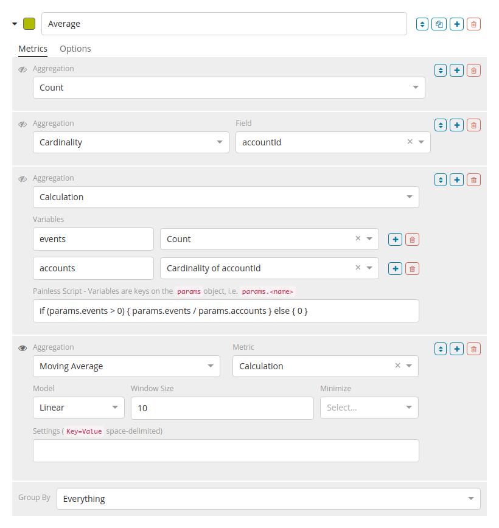Image resolution: width=499 pixels, height=528 pixels.
Task: Switch to the Options tab
Action: pos(75,49)
